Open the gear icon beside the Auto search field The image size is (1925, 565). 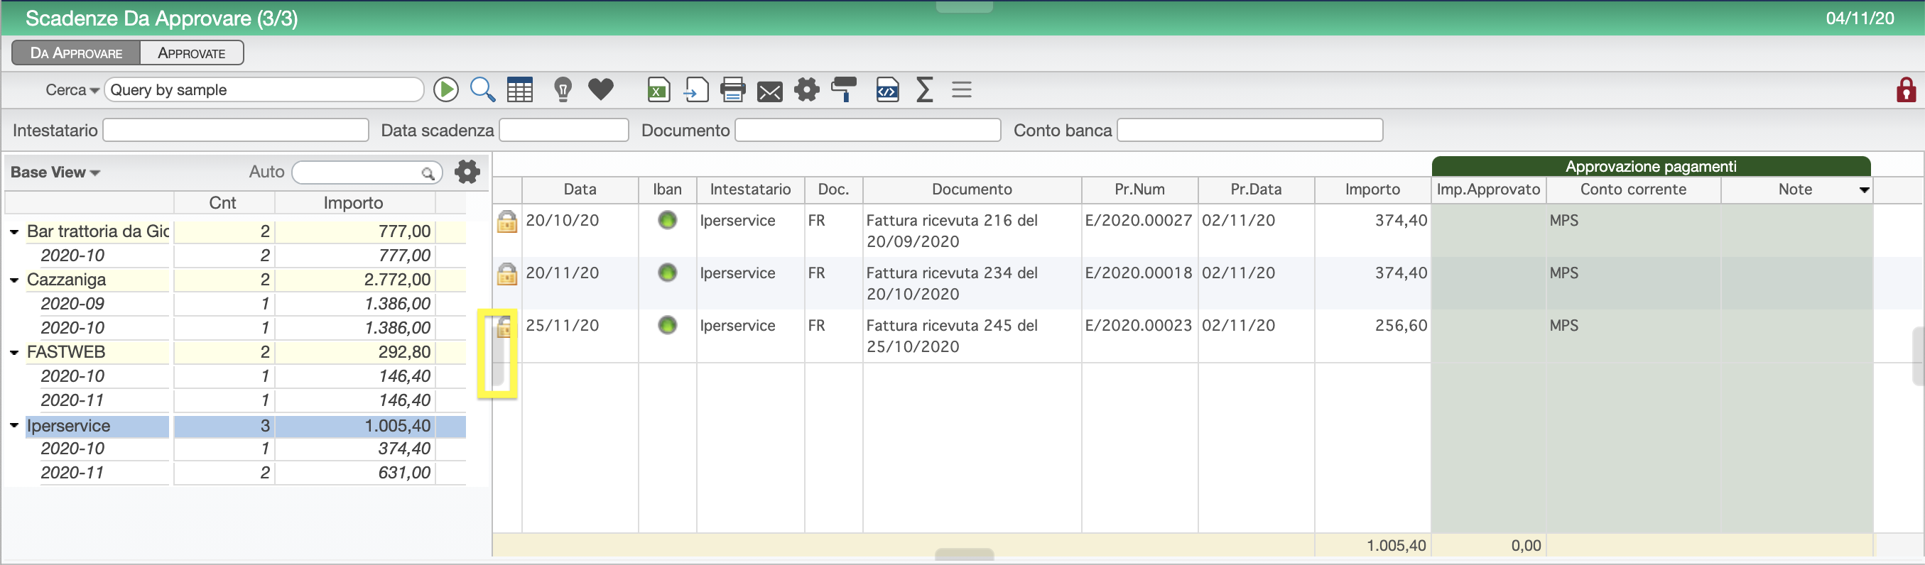468,172
